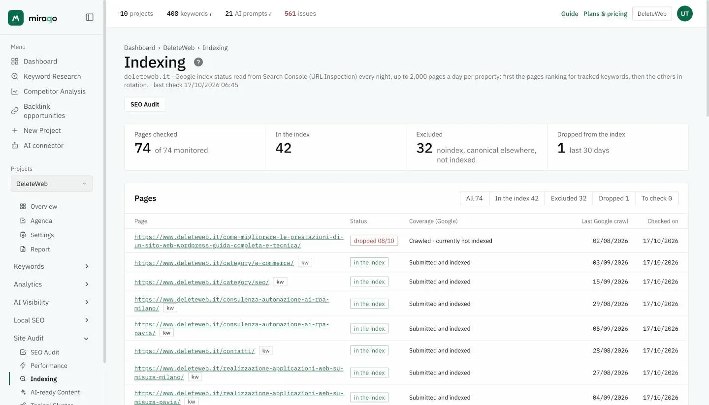Click the Last Google crawl column header
The width and height of the screenshot is (709, 405).
tap(605, 221)
